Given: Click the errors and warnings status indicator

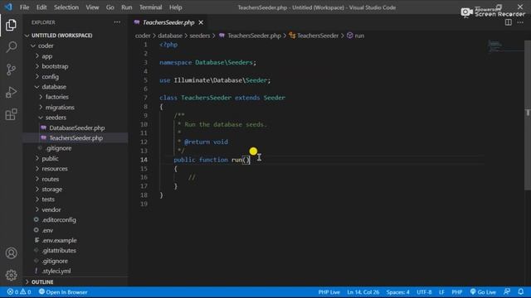Looking at the screenshot, I should point(19,292).
